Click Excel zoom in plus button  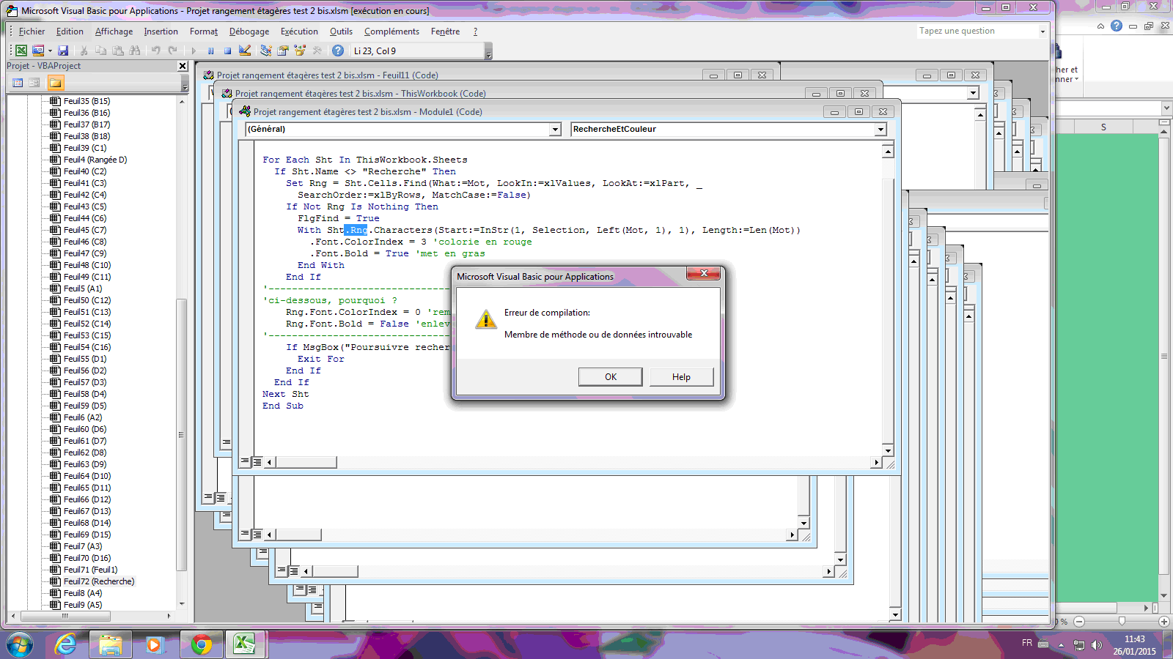(1164, 621)
